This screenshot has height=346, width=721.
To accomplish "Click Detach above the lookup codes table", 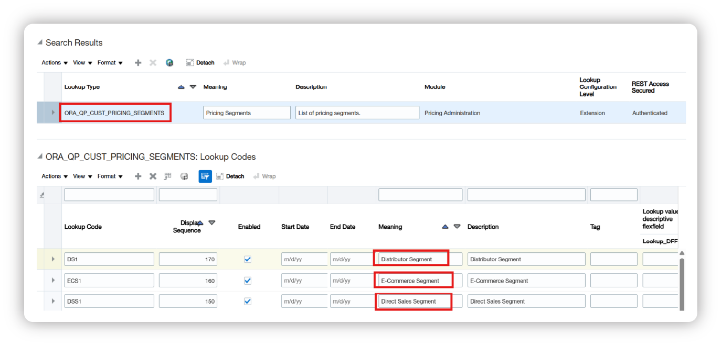I will (x=230, y=176).
